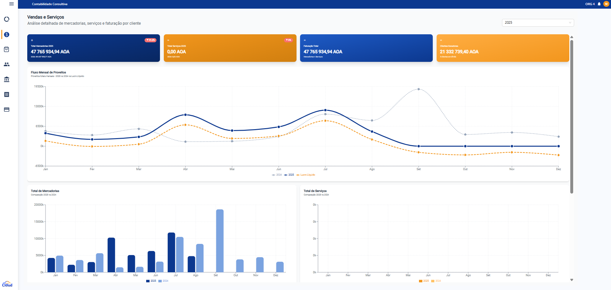Open the shopping bag purchases icon
Viewport: 611px width, 290px height.
click(x=6, y=49)
